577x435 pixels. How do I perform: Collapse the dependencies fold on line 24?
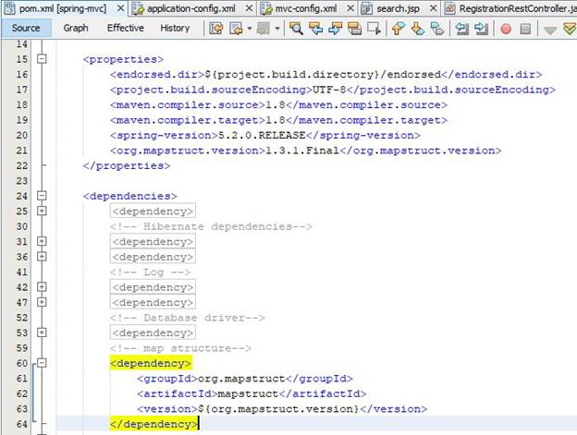(x=42, y=196)
